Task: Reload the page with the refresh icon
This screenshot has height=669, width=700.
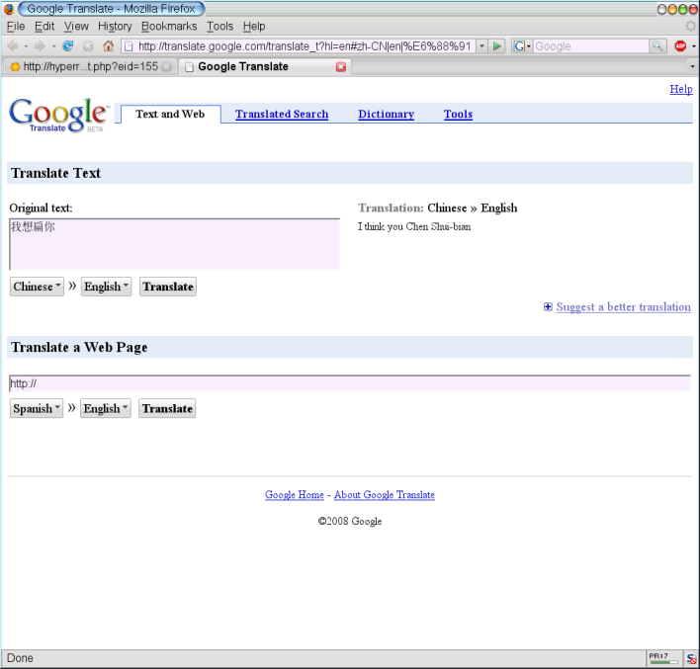Action: [x=68, y=46]
